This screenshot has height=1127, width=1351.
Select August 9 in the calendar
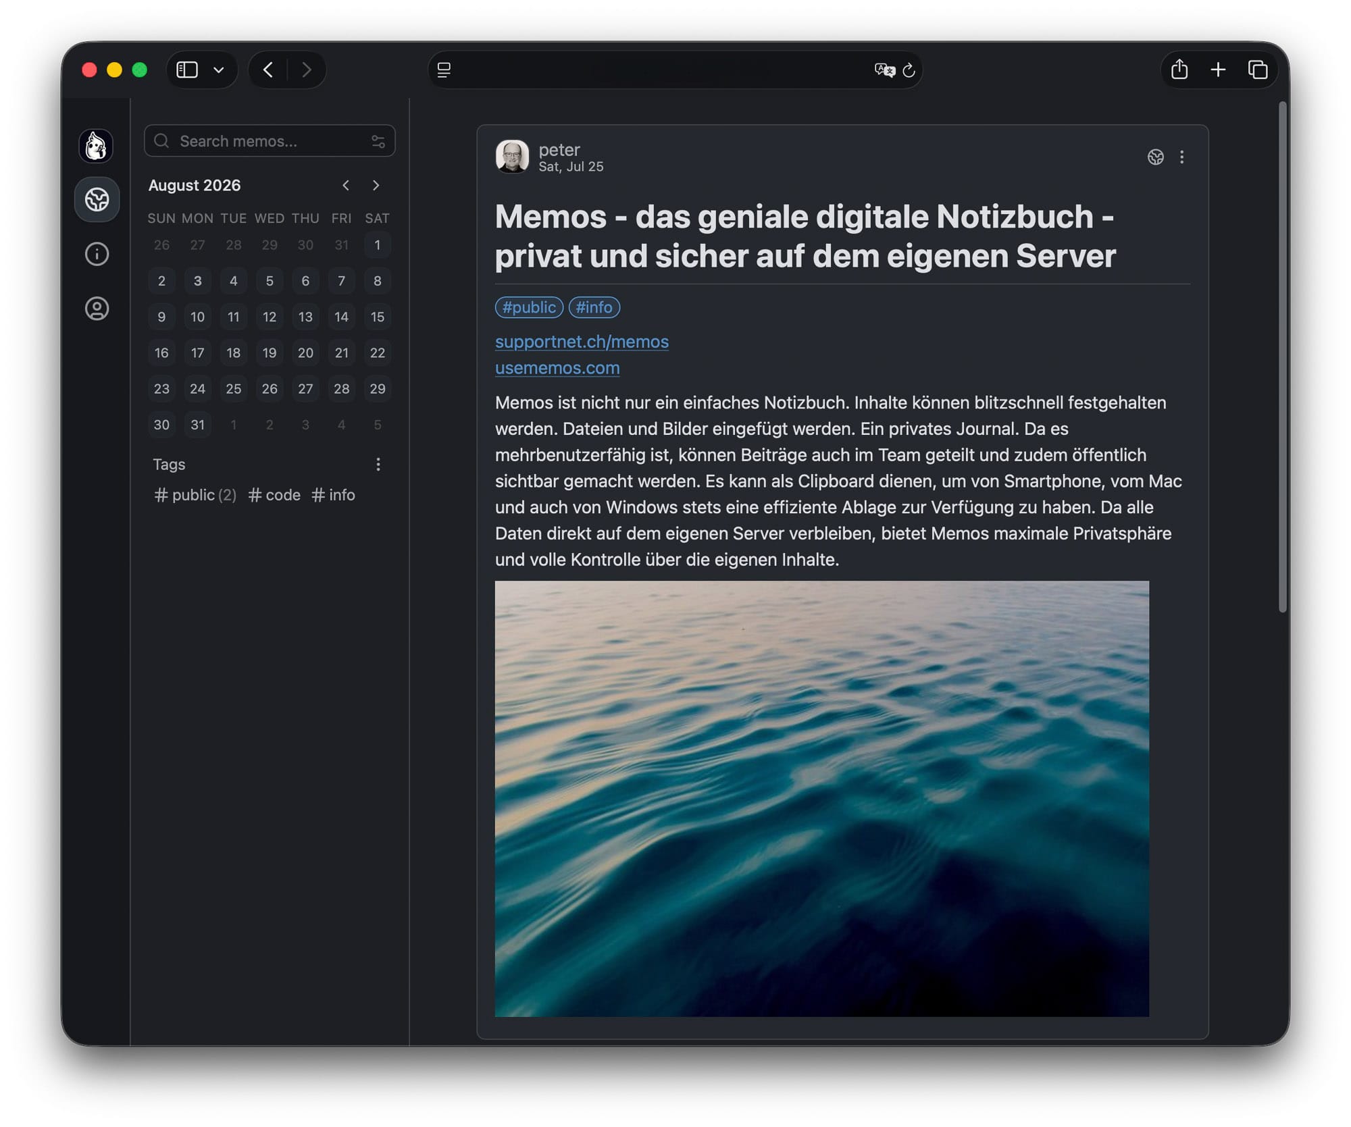pyautogui.click(x=161, y=317)
